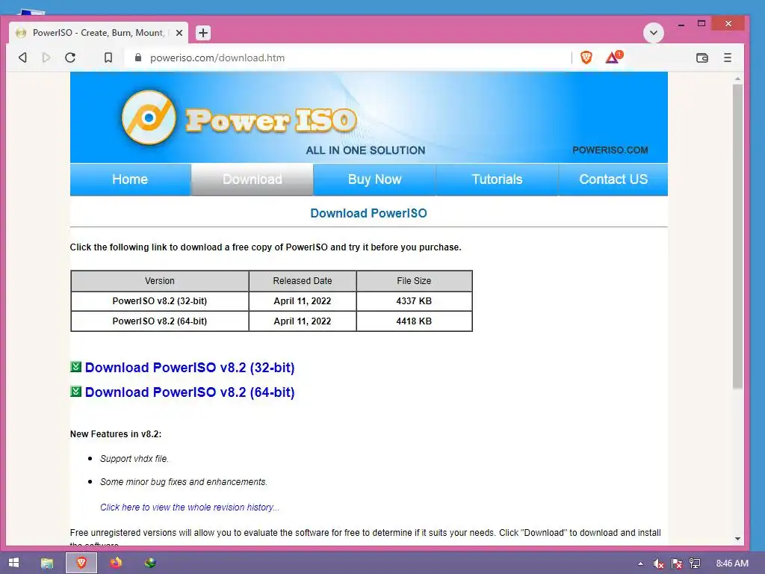
Task: Open the whole revision history link
Action: pos(190,507)
